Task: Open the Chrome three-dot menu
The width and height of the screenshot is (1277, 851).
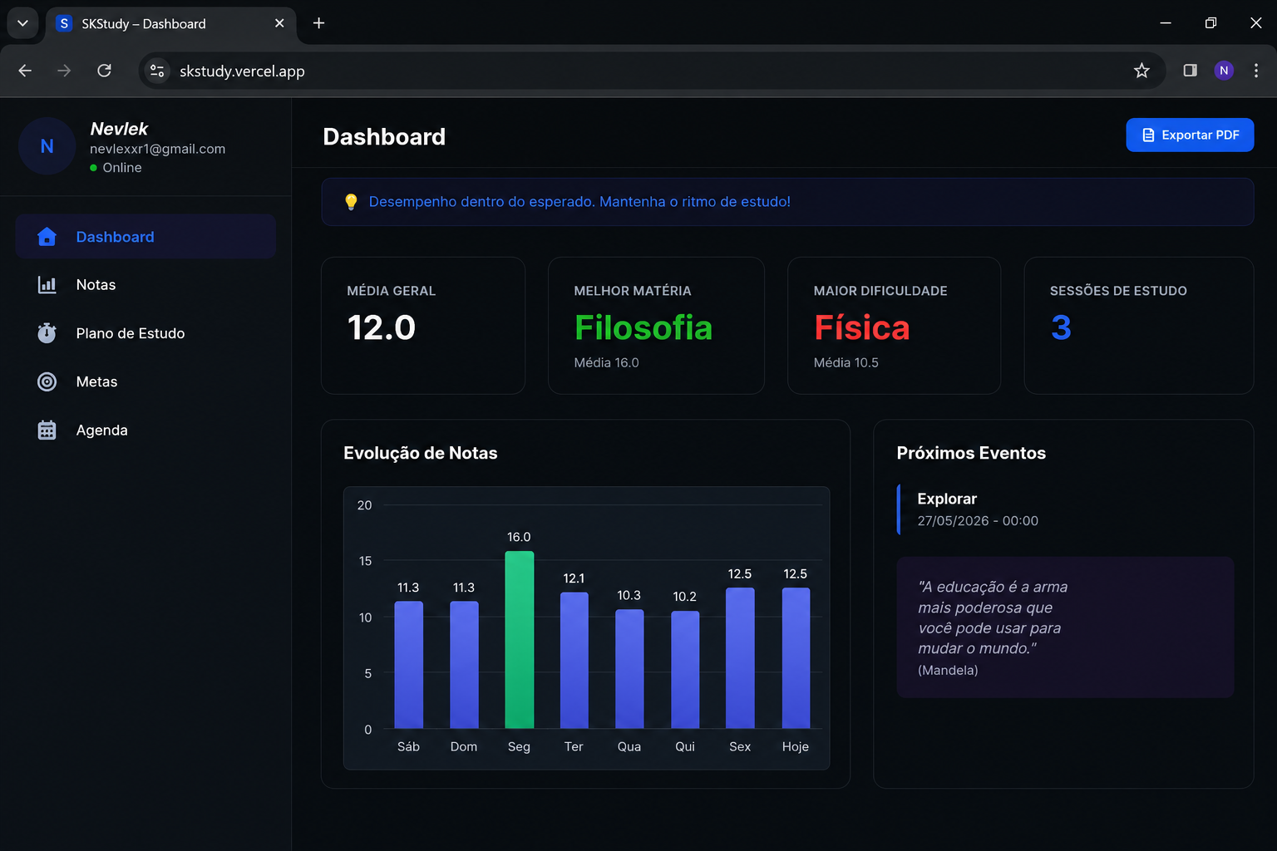Action: 1256,71
